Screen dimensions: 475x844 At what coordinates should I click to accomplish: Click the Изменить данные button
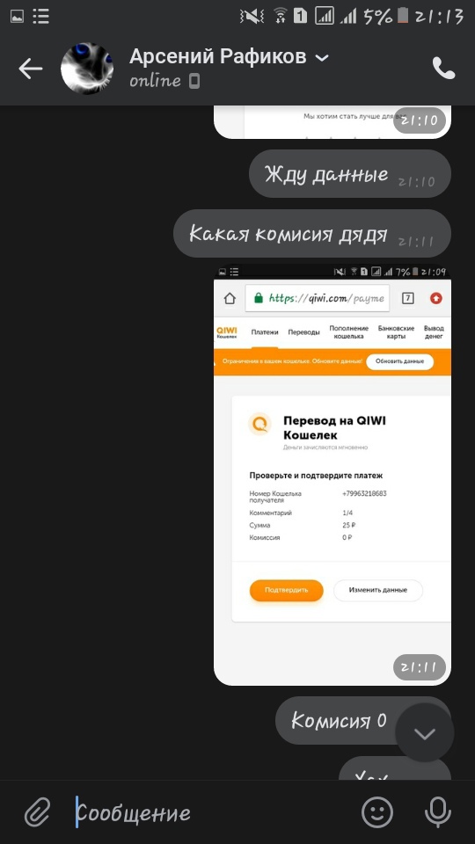[x=378, y=590]
